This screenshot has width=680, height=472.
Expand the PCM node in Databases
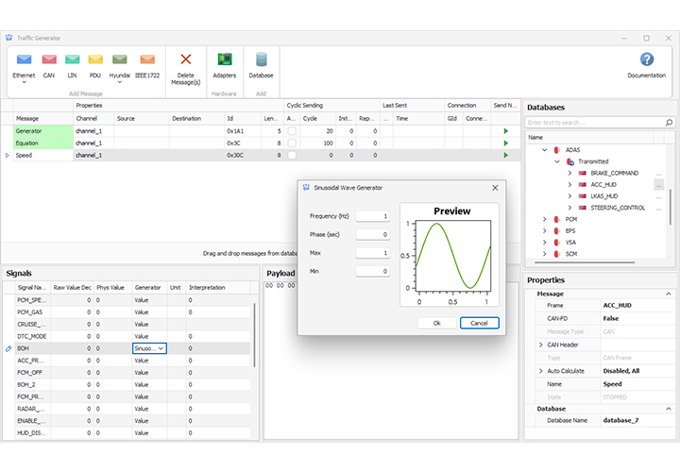click(x=544, y=219)
